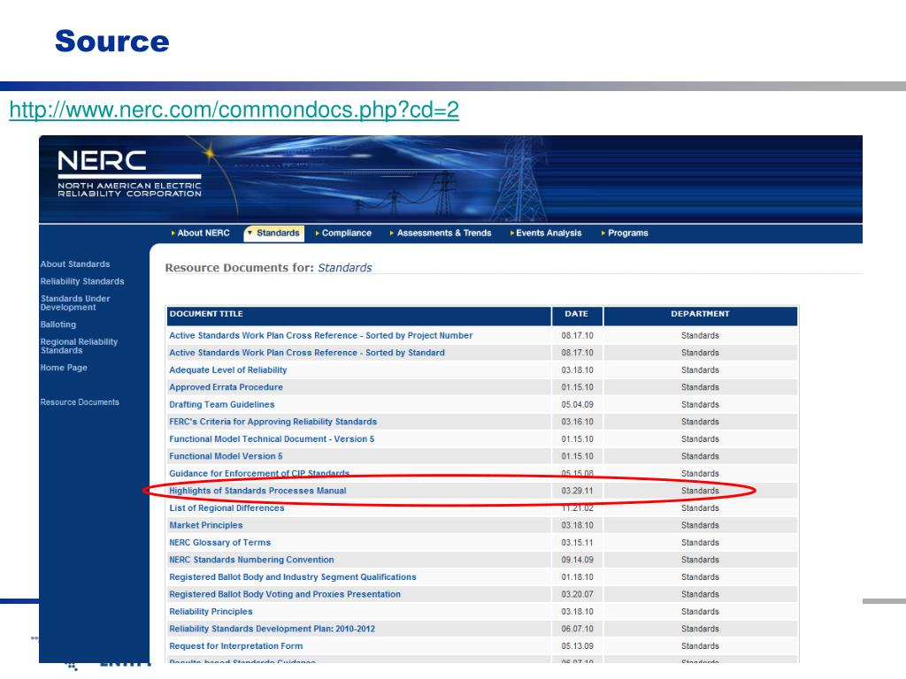The image size is (906, 679).
Task: Go to Home Page in the sidebar
Action: coord(64,368)
